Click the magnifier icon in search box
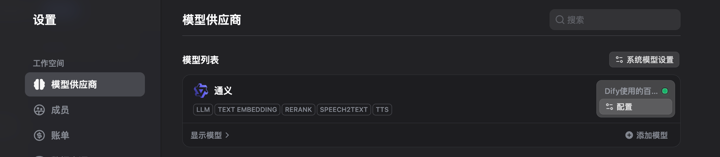Image resolution: width=720 pixels, height=157 pixels. pyautogui.click(x=560, y=20)
